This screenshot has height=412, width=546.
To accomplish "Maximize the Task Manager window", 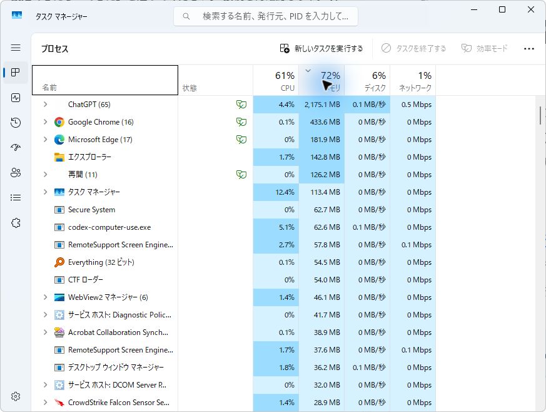I will pos(502,9).
